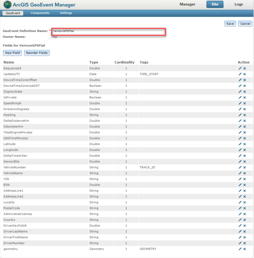Edit the DisplayState field
Viewport: 254px width, 258px height.
pos(240,92)
